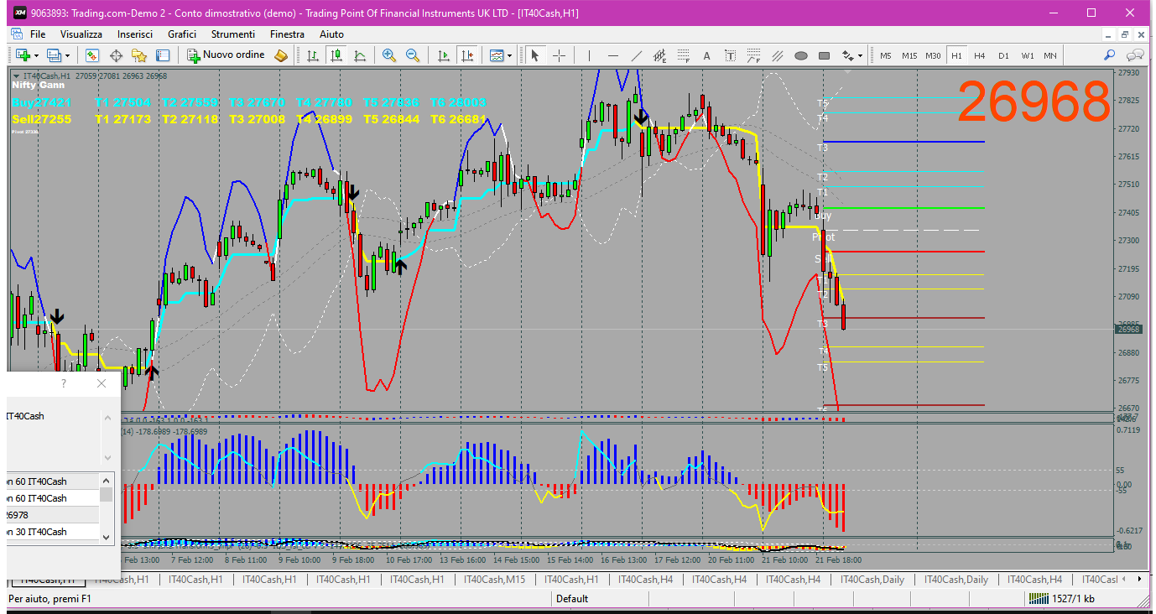Screen dimensions: 1156x614
Task: Open the templates icon
Action: (496, 55)
